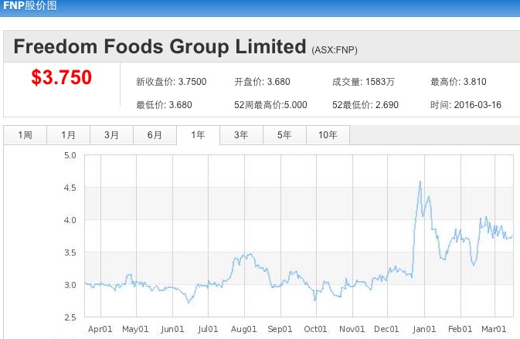Click the 时间 2016-03-16 date
Image resolution: width=520 pixels, height=339 pixels.
click(466, 105)
